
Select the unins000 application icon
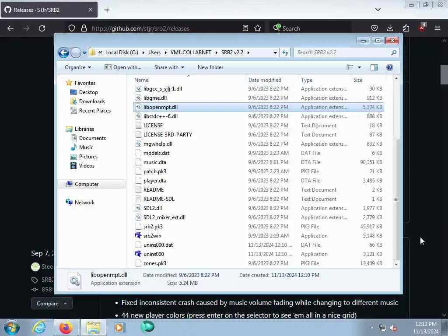pos(138,254)
